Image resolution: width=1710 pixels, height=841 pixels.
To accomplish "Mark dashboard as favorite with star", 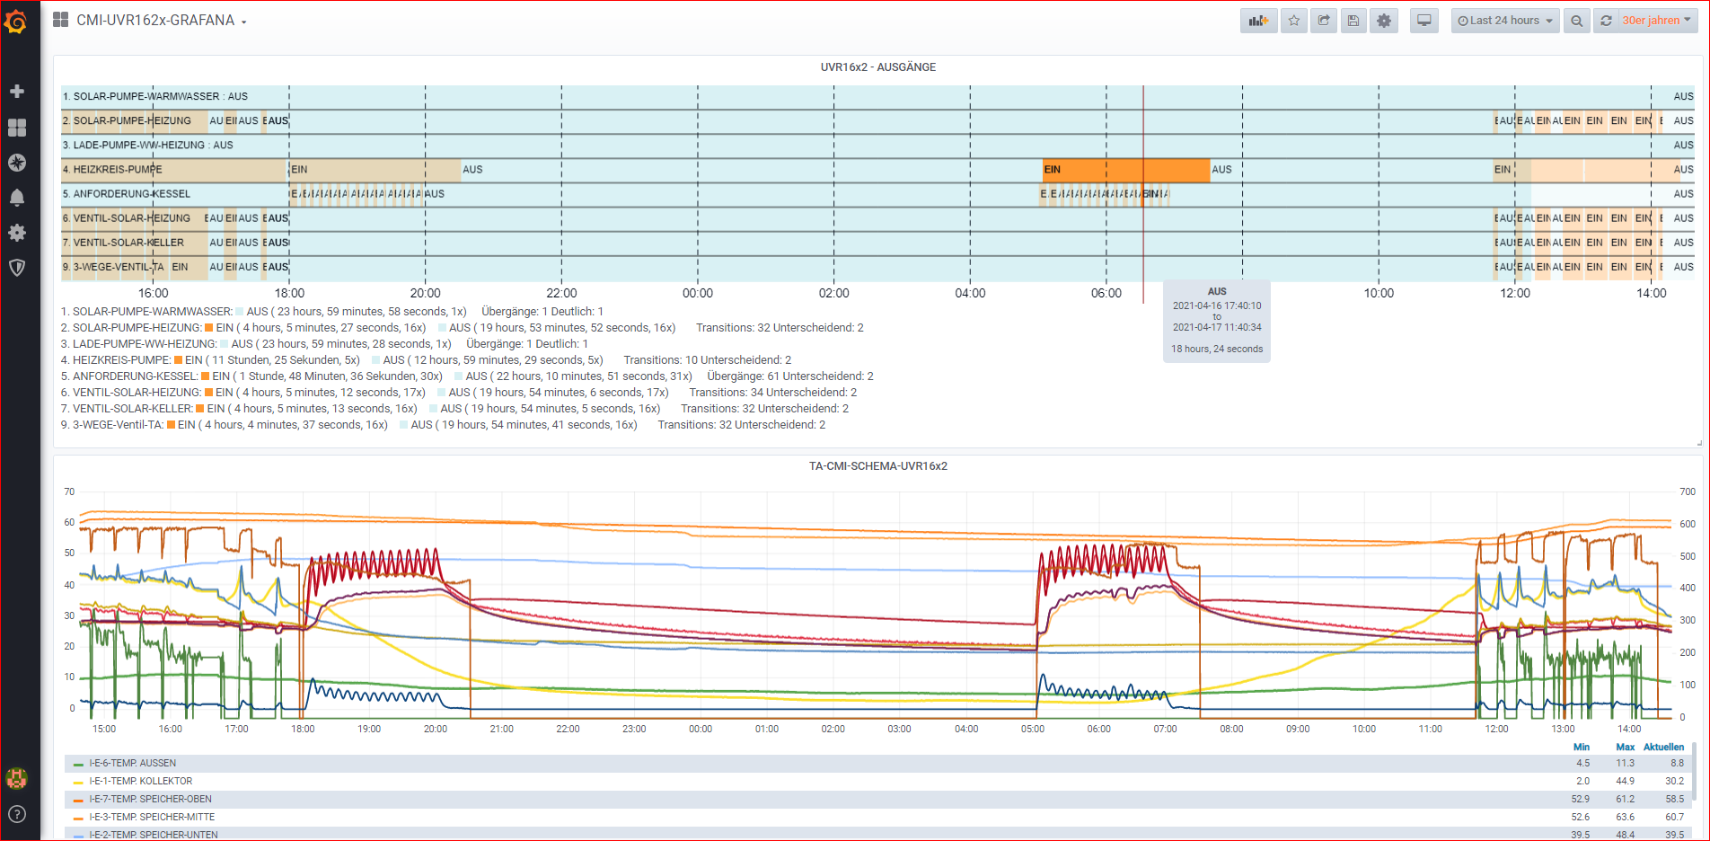I will pos(1293,21).
